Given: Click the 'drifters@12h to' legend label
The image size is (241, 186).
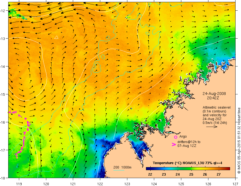Looking at the screenshot, I should (189, 142).
